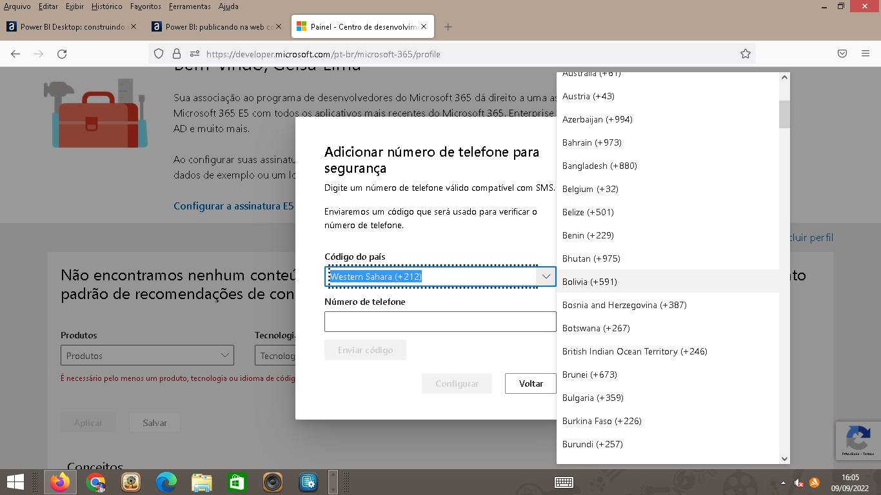Select Benin (+229) from list
The image size is (881, 495).
(668, 235)
